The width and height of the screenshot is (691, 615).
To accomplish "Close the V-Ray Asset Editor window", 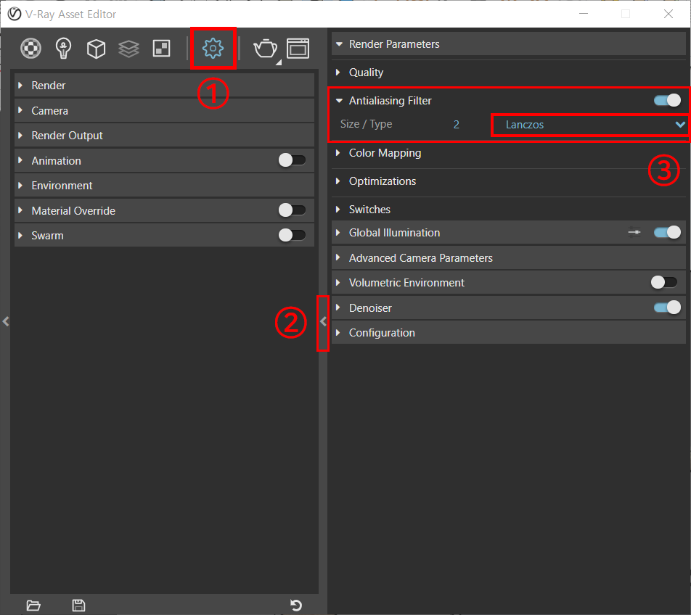I will tap(668, 14).
